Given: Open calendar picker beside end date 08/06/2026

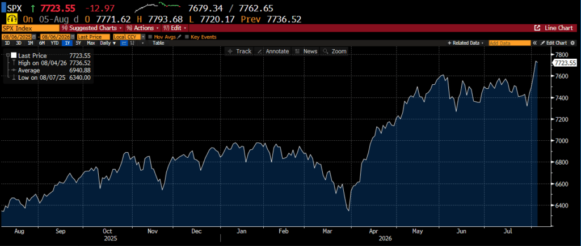Looking at the screenshot, I should (x=73, y=37).
